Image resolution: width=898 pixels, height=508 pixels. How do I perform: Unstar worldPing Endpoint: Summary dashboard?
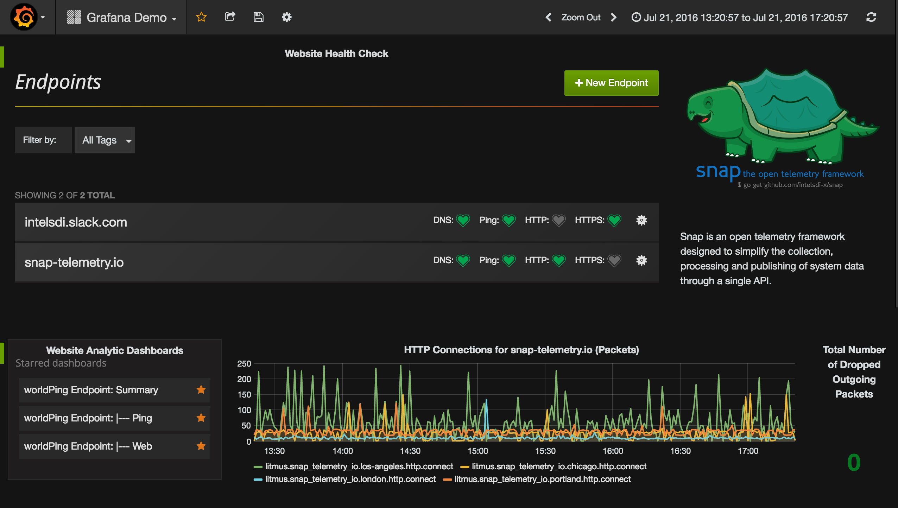(201, 389)
